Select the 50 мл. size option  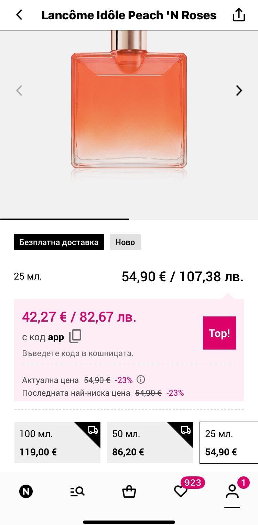pos(150,443)
